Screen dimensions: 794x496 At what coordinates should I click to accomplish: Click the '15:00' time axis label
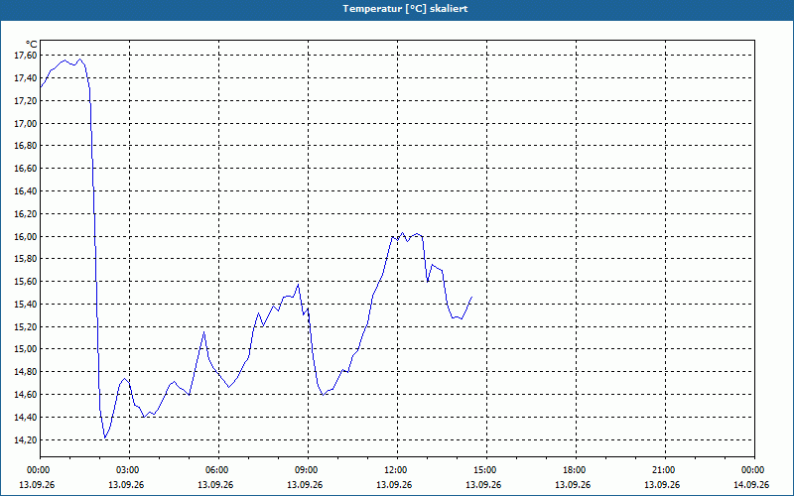486,470
